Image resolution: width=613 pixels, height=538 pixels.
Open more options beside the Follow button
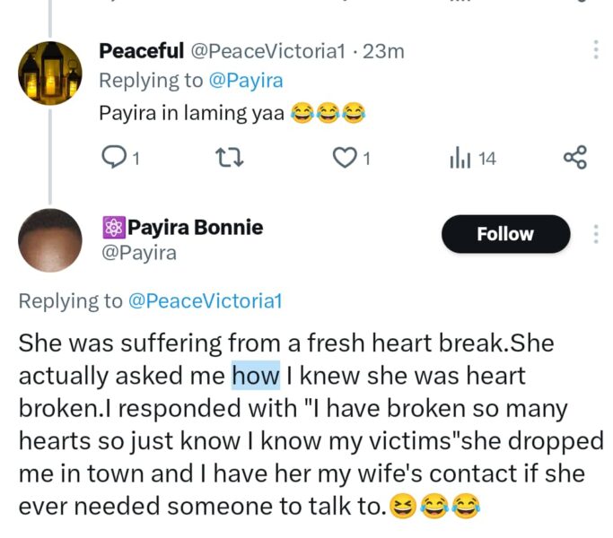point(596,234)
